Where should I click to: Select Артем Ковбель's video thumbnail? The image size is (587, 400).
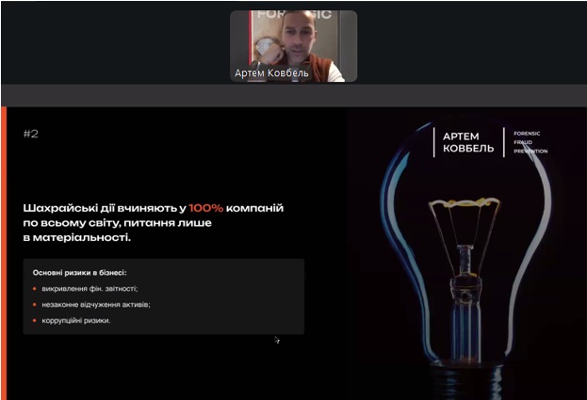pos(294,46)
